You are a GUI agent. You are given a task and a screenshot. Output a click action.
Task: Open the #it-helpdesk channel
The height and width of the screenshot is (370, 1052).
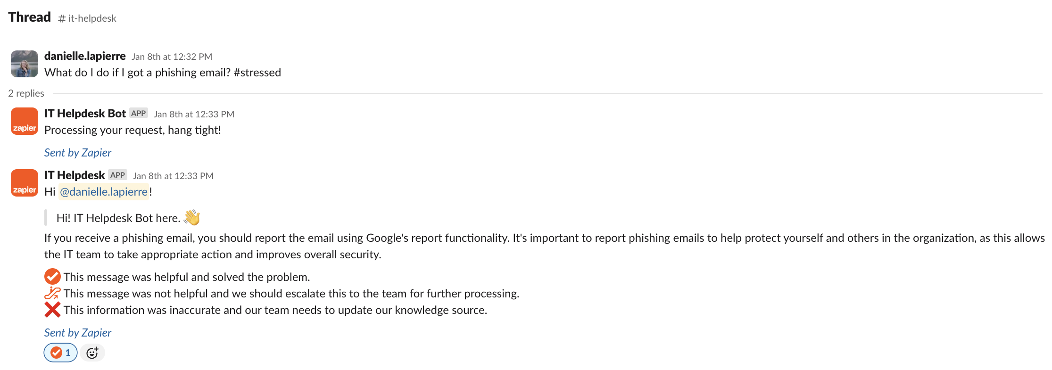87,18
